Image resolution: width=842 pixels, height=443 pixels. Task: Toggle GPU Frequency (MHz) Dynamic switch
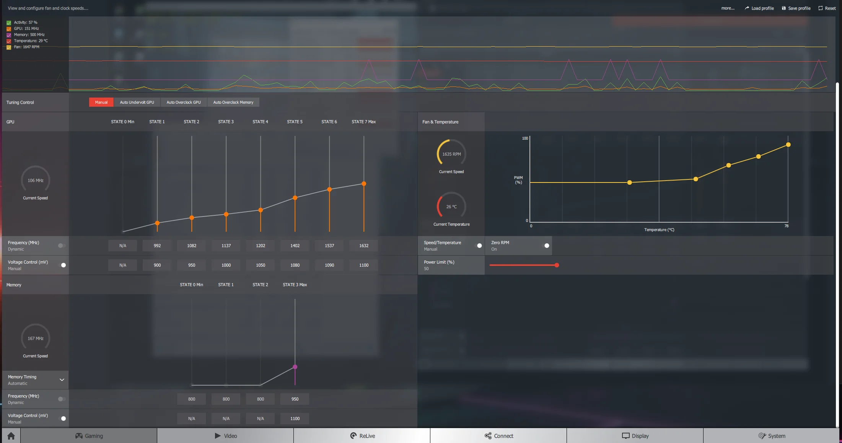[62, 246]
